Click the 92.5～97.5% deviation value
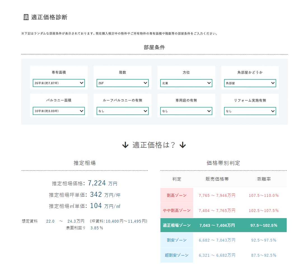The width and height of the screenshot is (308, 269). tap(264, 240)
